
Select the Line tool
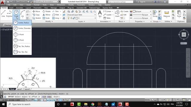pyautogui.click(x=3, y=13)
